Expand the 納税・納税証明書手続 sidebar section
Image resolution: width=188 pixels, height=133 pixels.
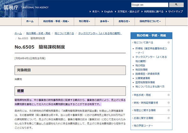point(169,103)
